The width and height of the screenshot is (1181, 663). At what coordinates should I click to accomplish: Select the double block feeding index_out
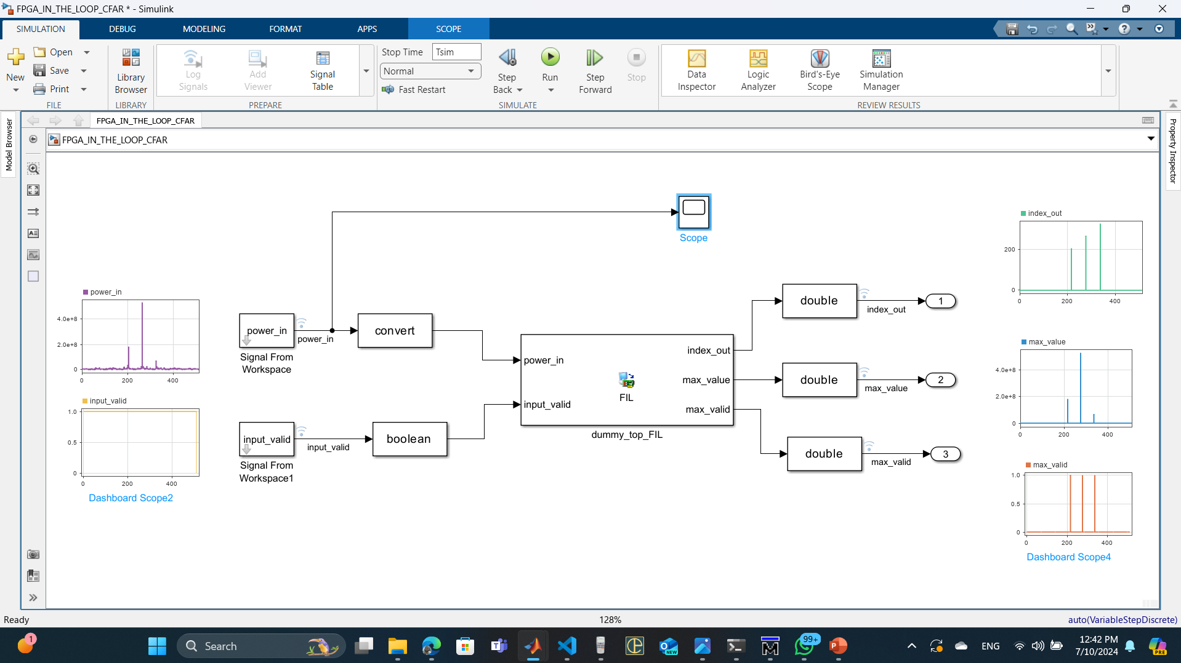(819, 301)
